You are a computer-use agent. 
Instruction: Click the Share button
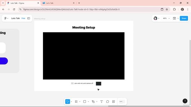184,18
